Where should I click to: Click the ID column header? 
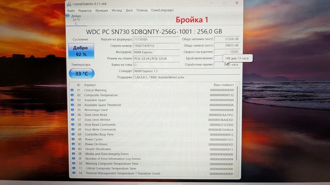click(79, 85)
